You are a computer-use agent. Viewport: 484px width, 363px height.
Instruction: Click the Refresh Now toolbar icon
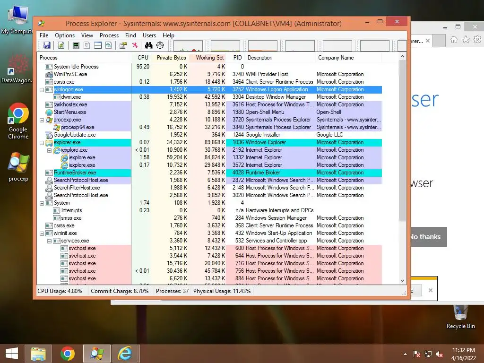(x=61, y=45)
